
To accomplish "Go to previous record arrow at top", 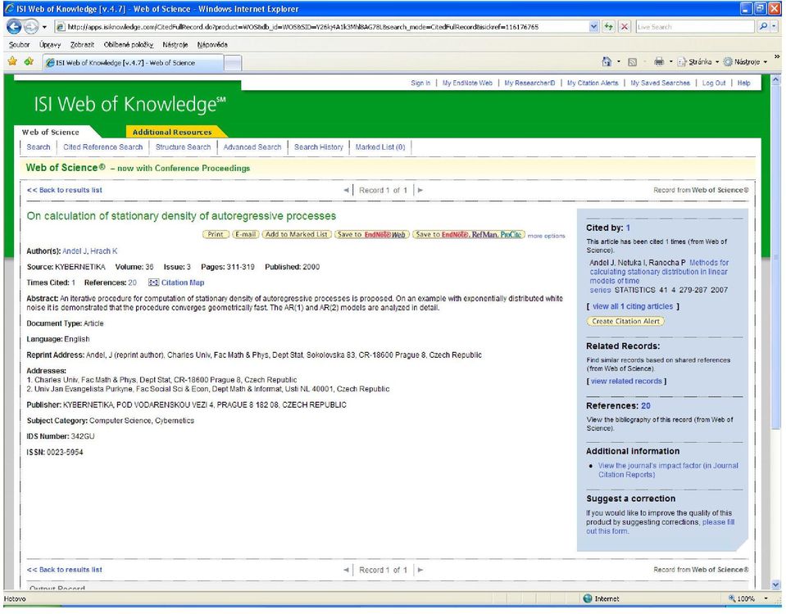I will pos(346,190).
